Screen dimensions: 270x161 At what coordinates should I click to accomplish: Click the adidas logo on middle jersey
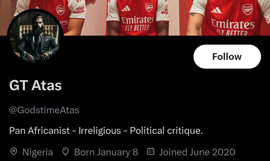click(126, 9)
